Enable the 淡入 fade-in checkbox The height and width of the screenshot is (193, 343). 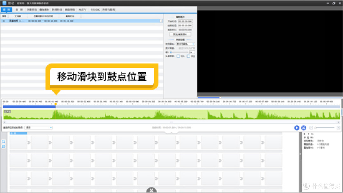coord(178,56)
